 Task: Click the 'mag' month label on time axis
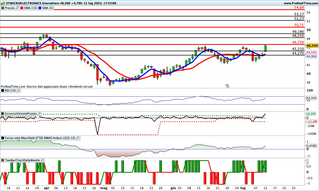tap(104, 188)
